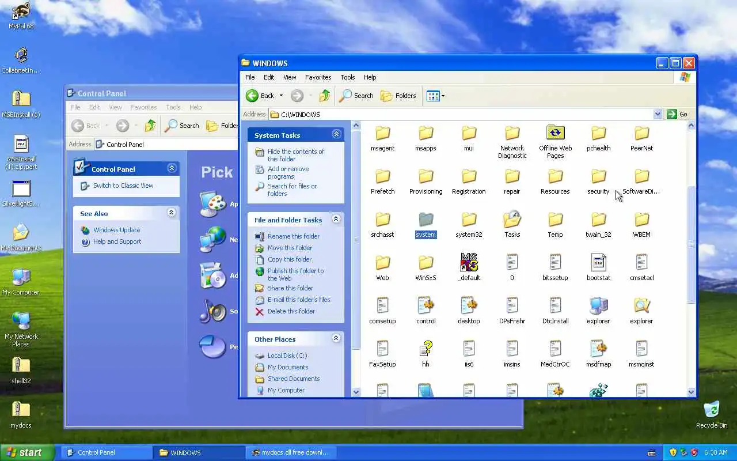737x461 pixels.
Task: Open the Views dropdown in WINDOWS toolbar
Action: 435,96
